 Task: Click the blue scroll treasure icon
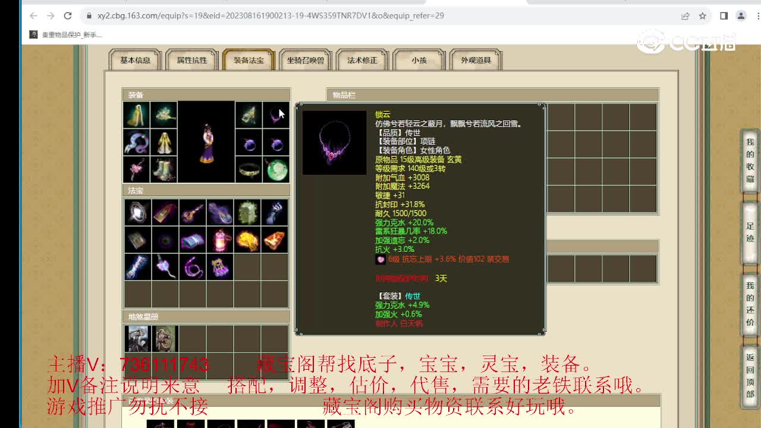[192, 240]
